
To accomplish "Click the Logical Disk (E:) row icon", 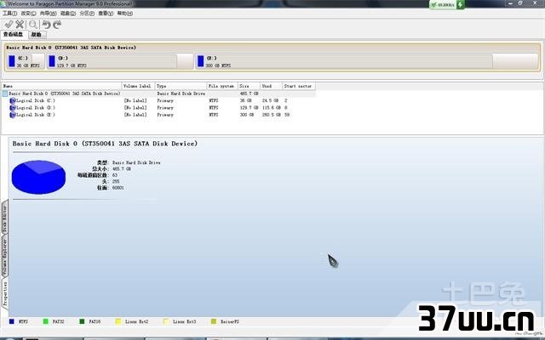I will click(x=13, y=115).
